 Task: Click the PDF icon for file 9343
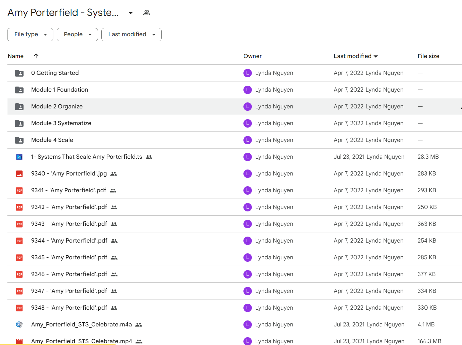coord(19,224)
